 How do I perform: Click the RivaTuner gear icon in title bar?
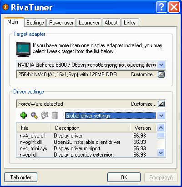coord(5,7)
